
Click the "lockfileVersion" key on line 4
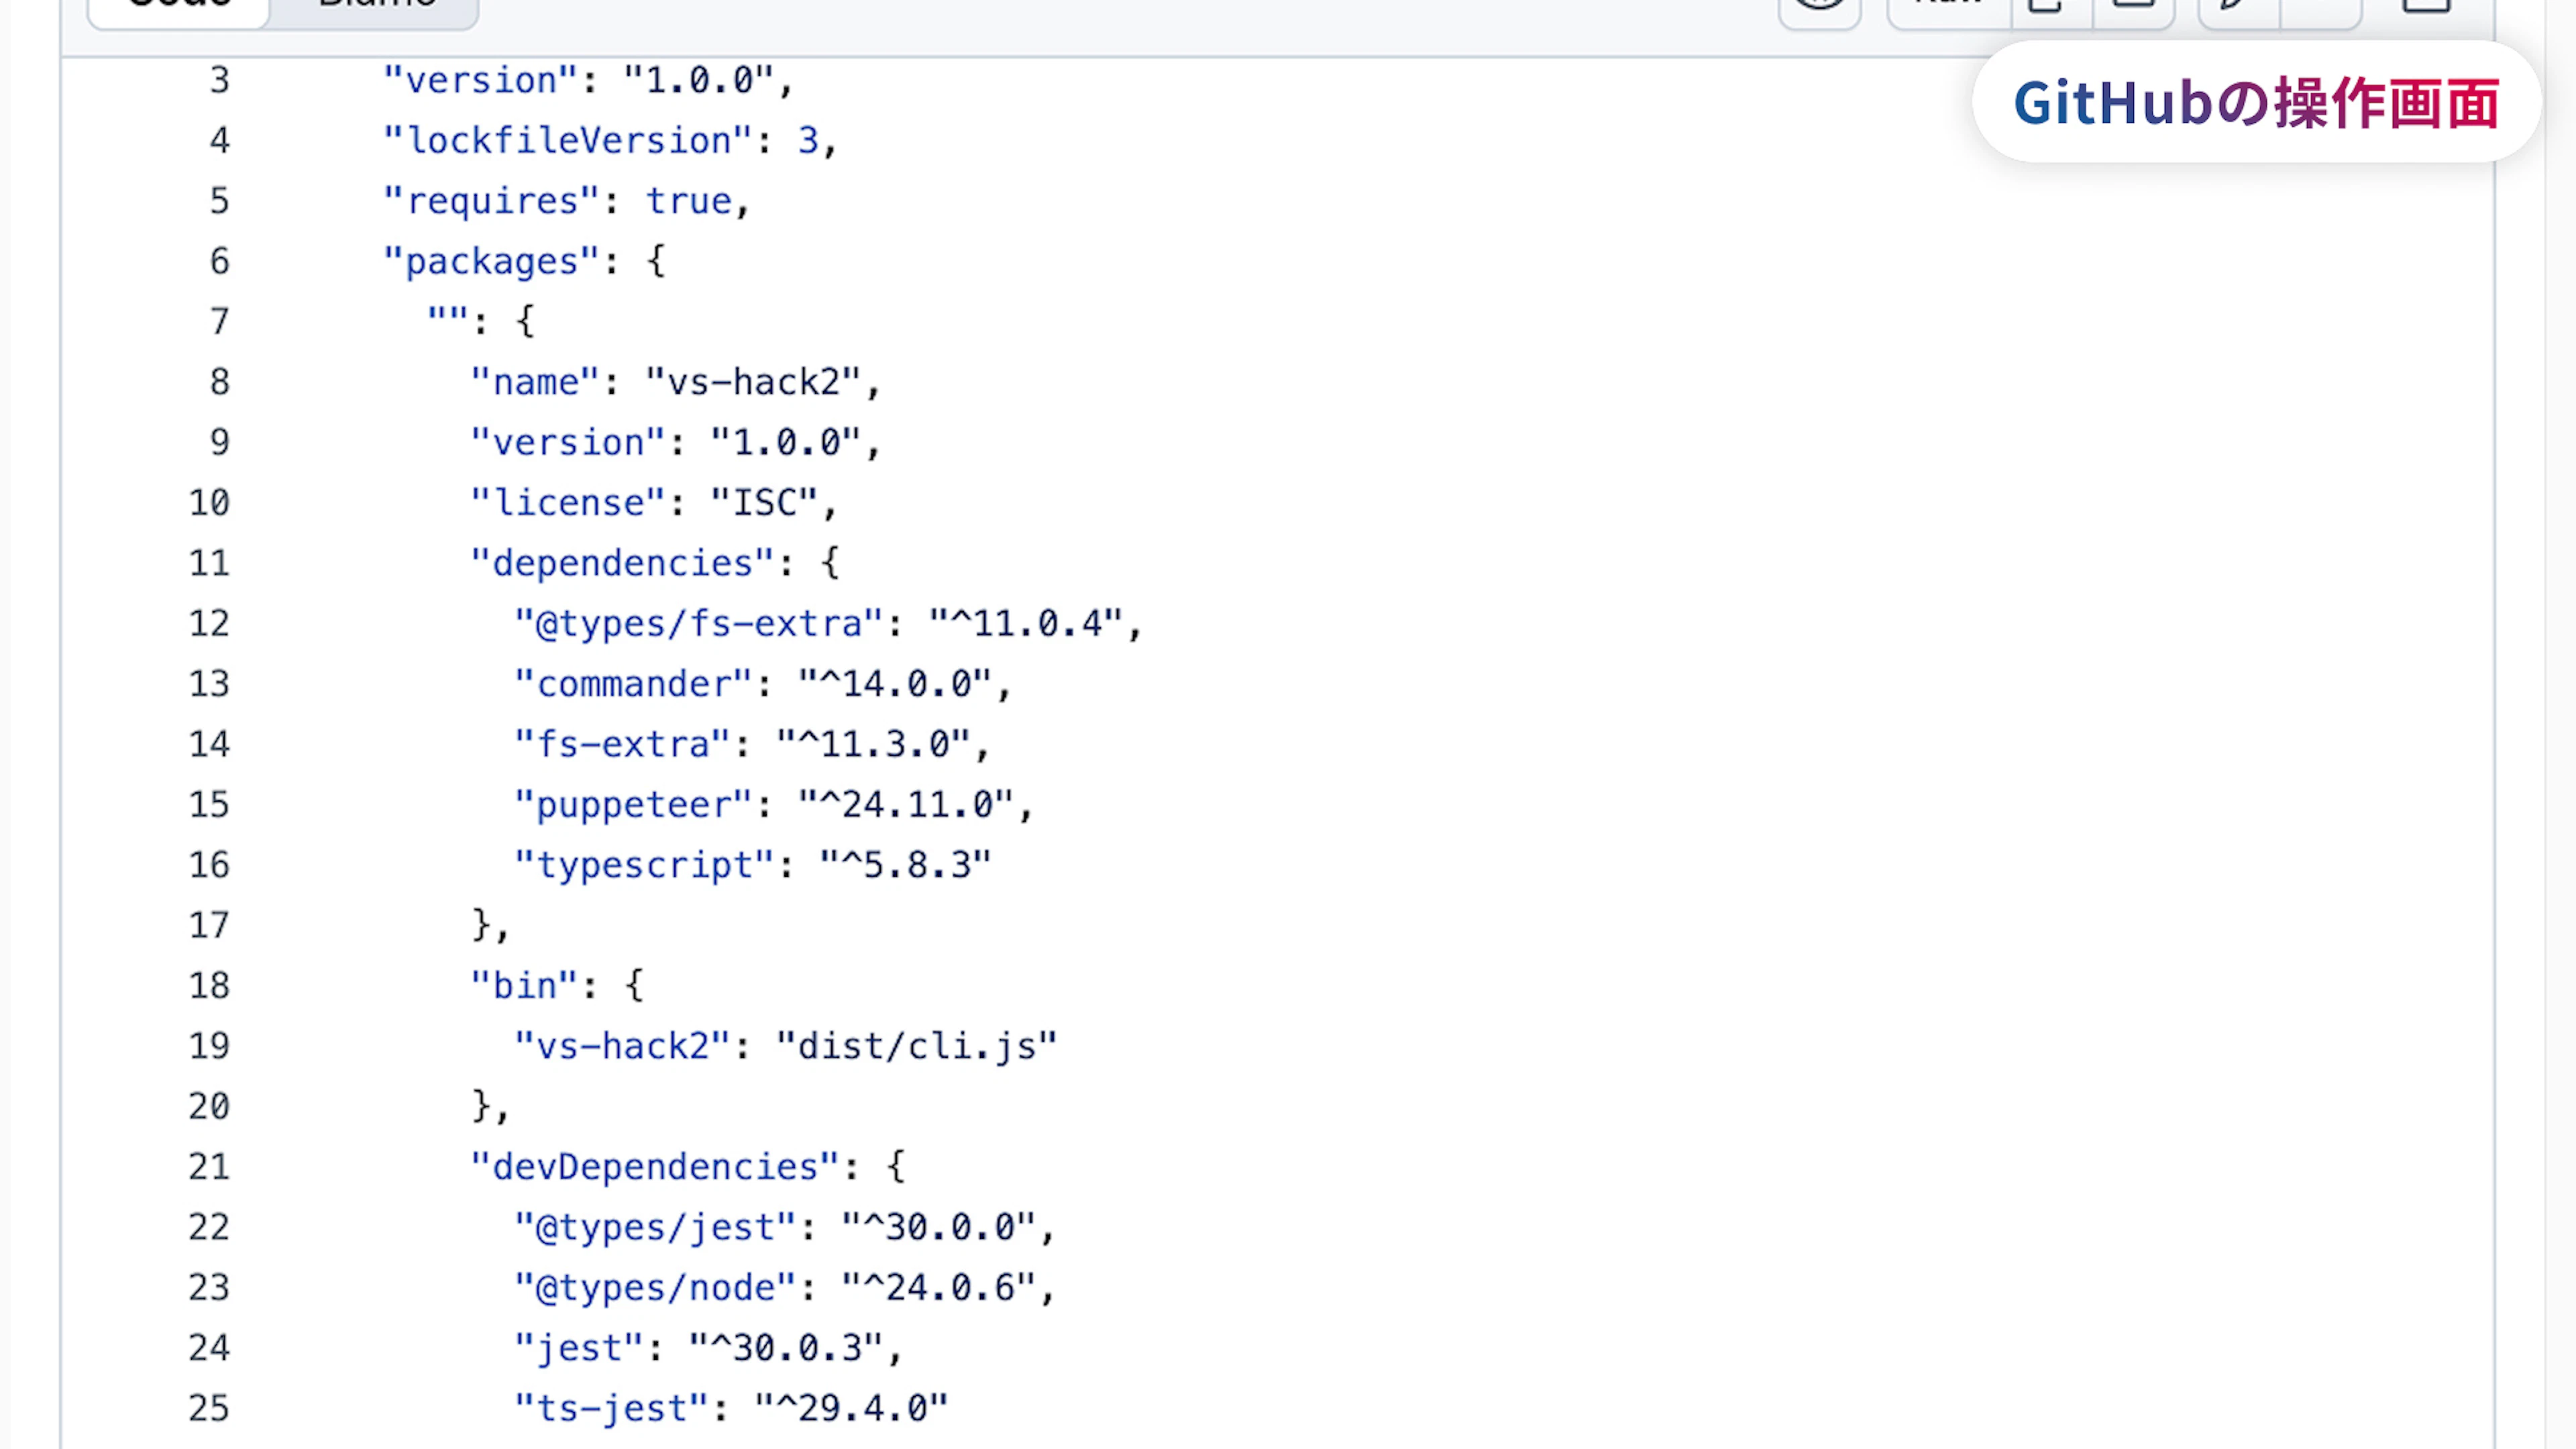(567, 141)
